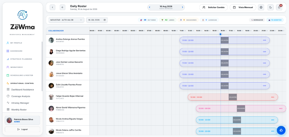
Task: Click the Intraday Manager pulse icon
Action: (8, 103)
